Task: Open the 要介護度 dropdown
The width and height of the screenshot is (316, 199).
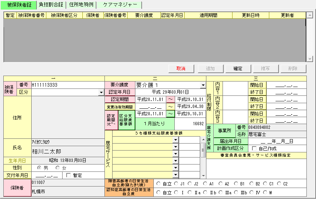Action: click(x=203, y=85)
